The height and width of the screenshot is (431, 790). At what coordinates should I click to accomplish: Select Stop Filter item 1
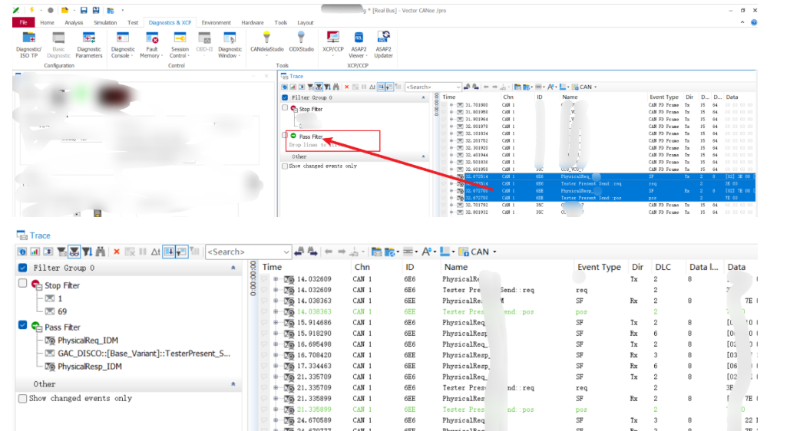click(x=60, y=298)
